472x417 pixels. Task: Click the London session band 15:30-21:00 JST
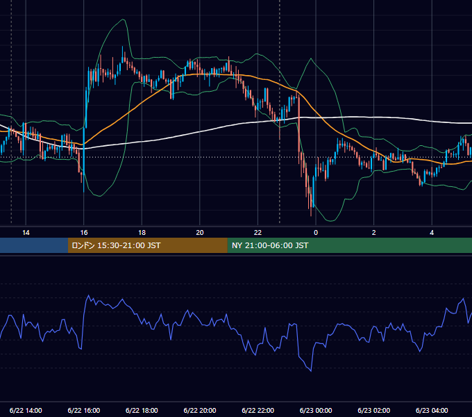[x=147, y=245]
